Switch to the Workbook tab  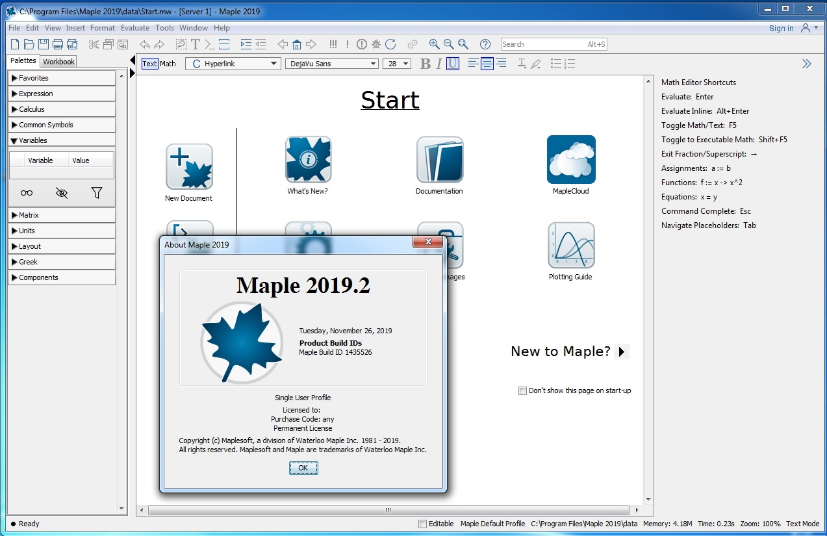click(58, 62)
